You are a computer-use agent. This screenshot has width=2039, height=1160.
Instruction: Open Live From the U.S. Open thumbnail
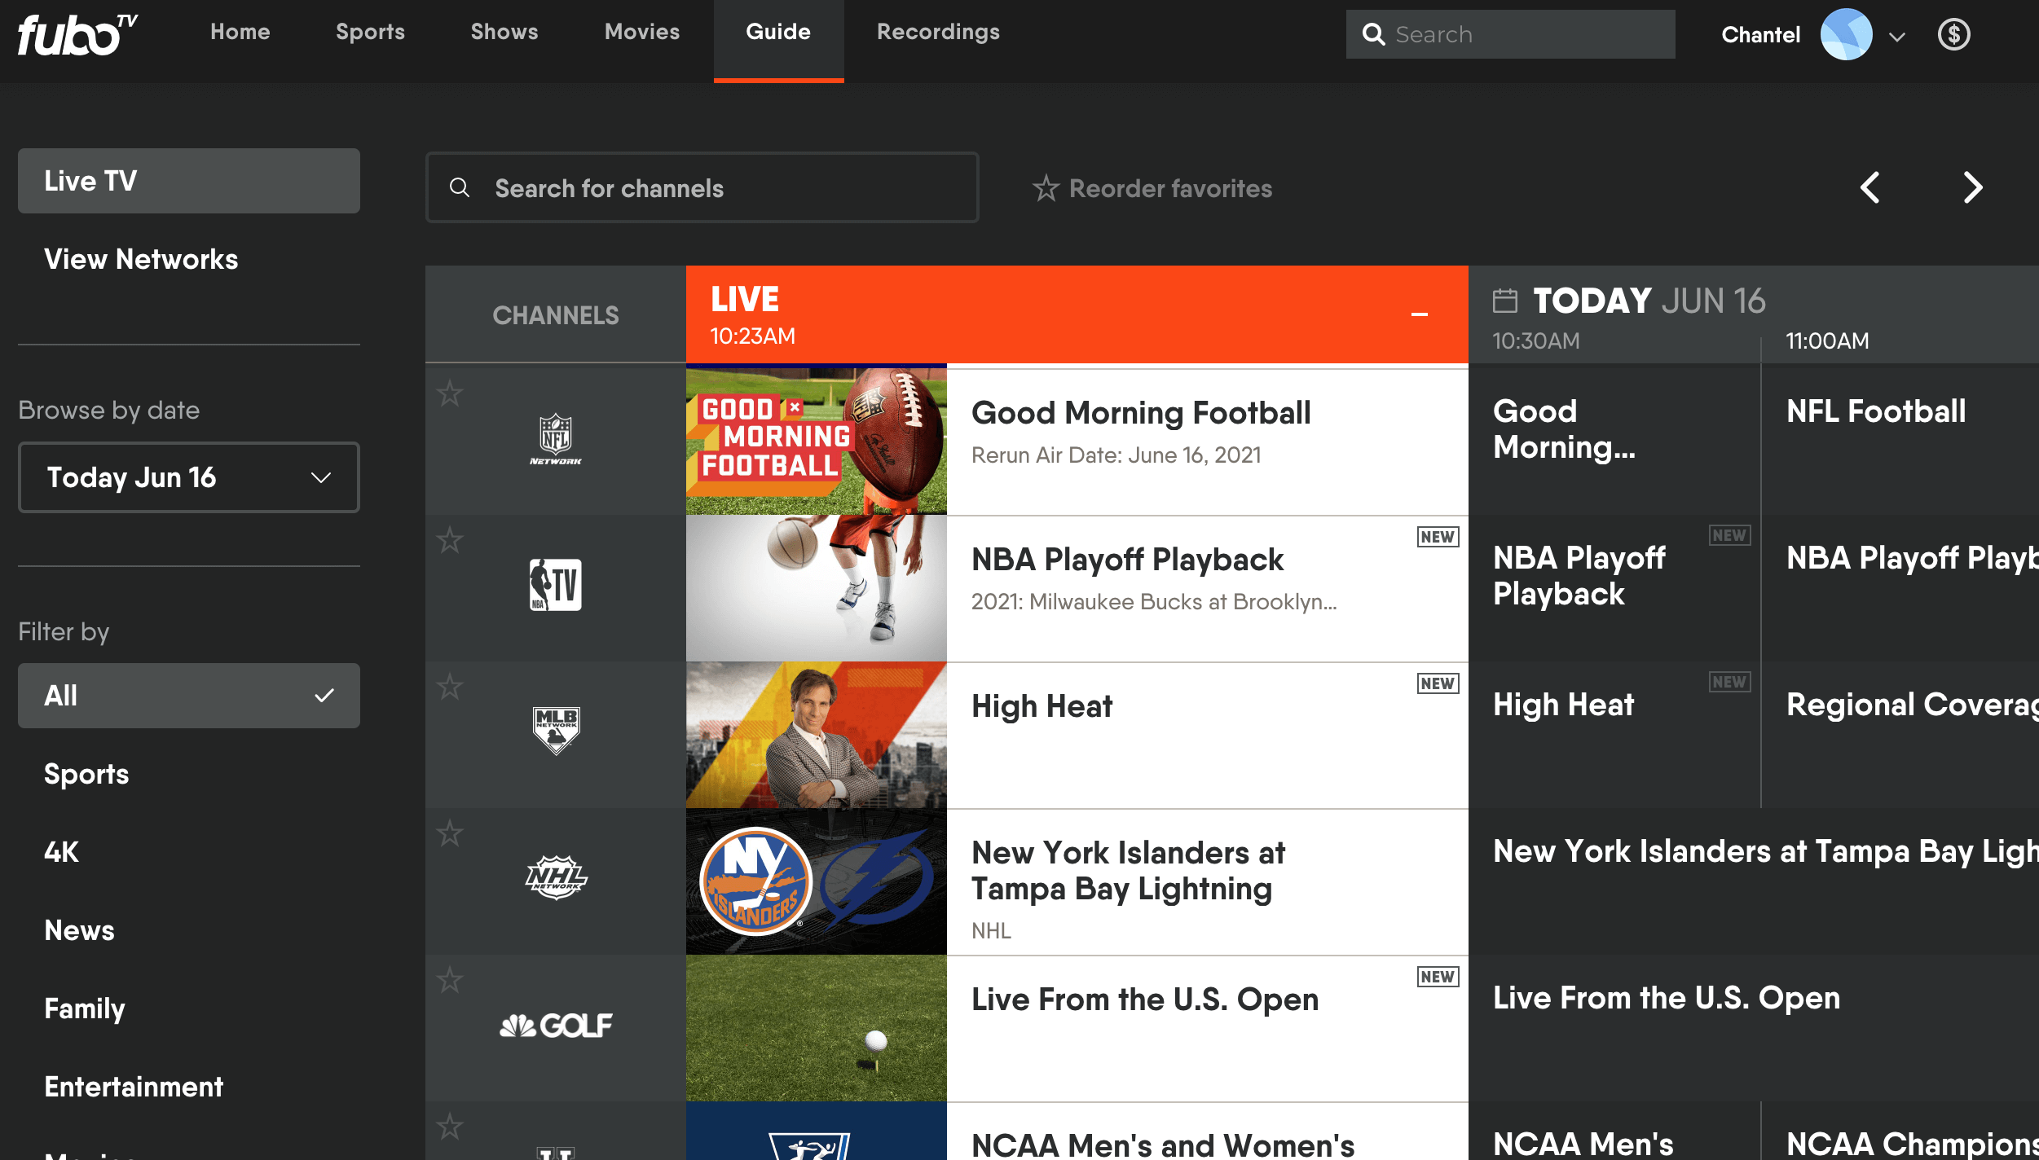pyautogui.click(x=817, y=1028)
